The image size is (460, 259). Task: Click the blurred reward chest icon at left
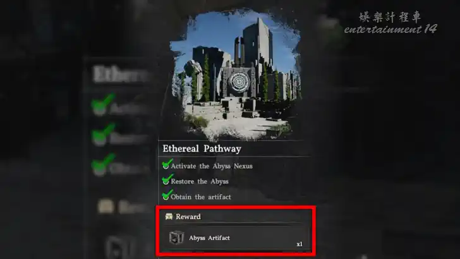click(106, 206)
